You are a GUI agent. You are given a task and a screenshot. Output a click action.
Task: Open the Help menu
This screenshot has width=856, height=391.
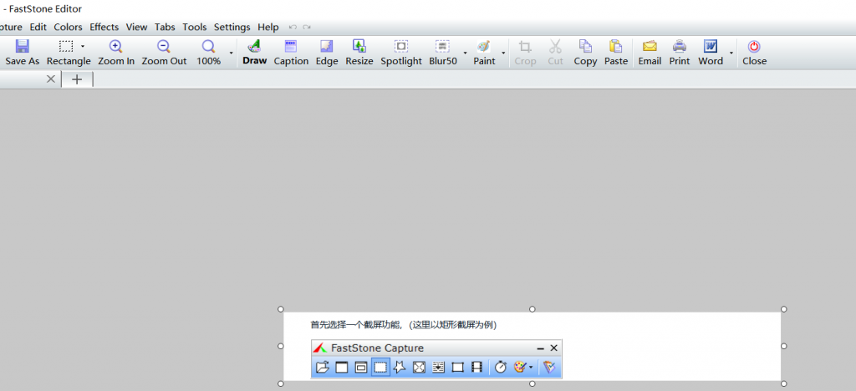tap(268, 27)
